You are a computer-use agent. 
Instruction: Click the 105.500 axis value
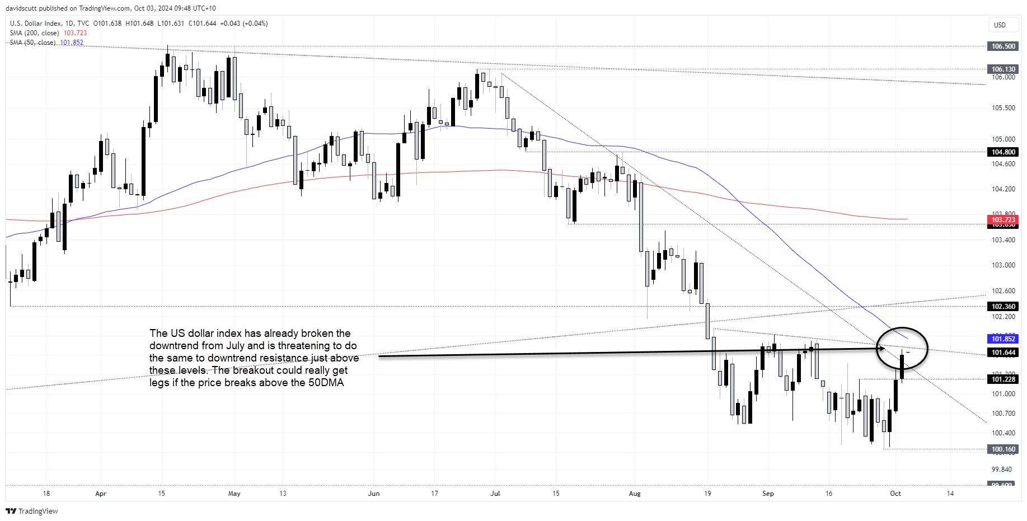coord(1003,108)
